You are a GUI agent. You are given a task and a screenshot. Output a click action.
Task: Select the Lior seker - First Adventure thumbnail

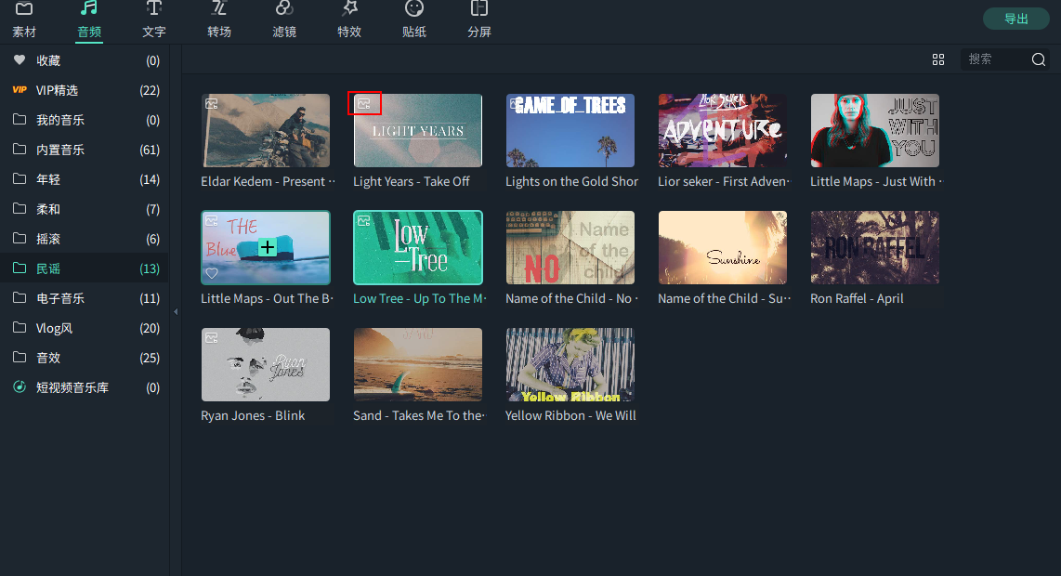click(x=723, y=131)
